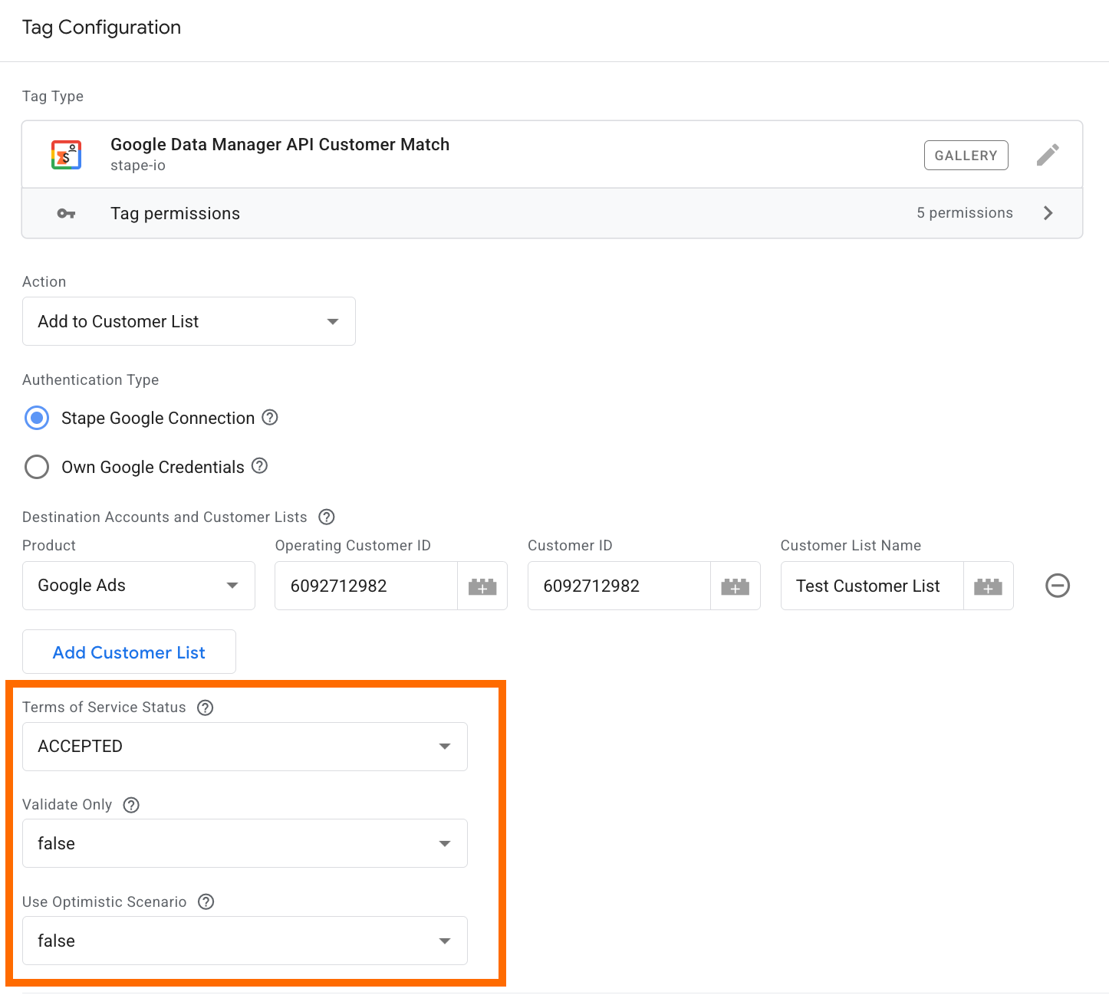Open the Validate Only dropdown

[245, 843]
